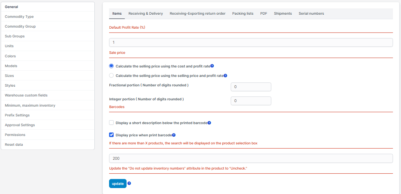
Task: Click help icon next to short description checkbox
Action: (x=209, y=123)
